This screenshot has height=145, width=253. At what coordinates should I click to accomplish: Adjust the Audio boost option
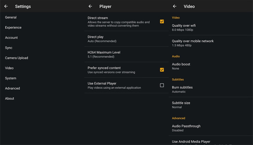[211, 66]
